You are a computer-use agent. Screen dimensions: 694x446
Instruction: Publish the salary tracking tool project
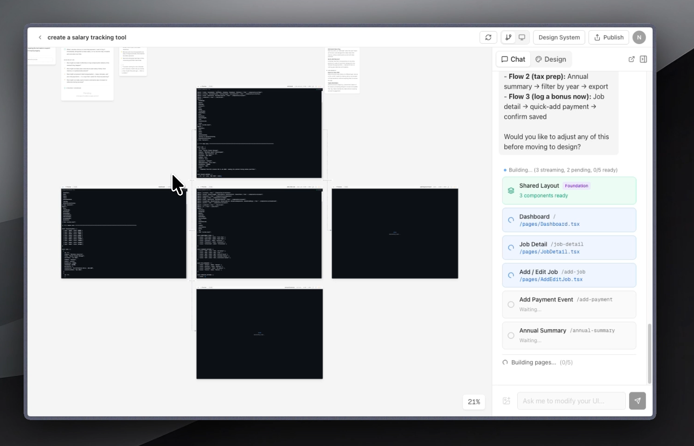(x=608, y=37)
